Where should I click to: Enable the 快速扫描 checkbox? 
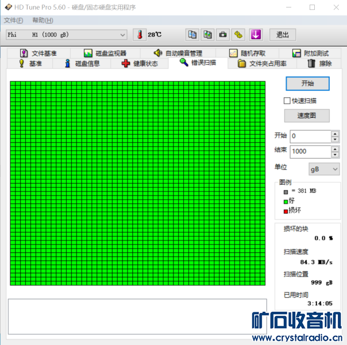[287, 101]
